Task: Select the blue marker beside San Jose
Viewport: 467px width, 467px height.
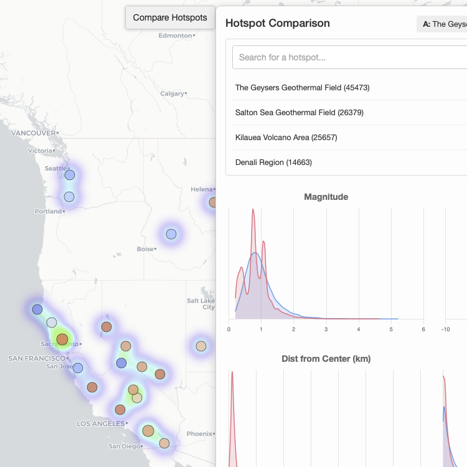Action: point(78,368)
